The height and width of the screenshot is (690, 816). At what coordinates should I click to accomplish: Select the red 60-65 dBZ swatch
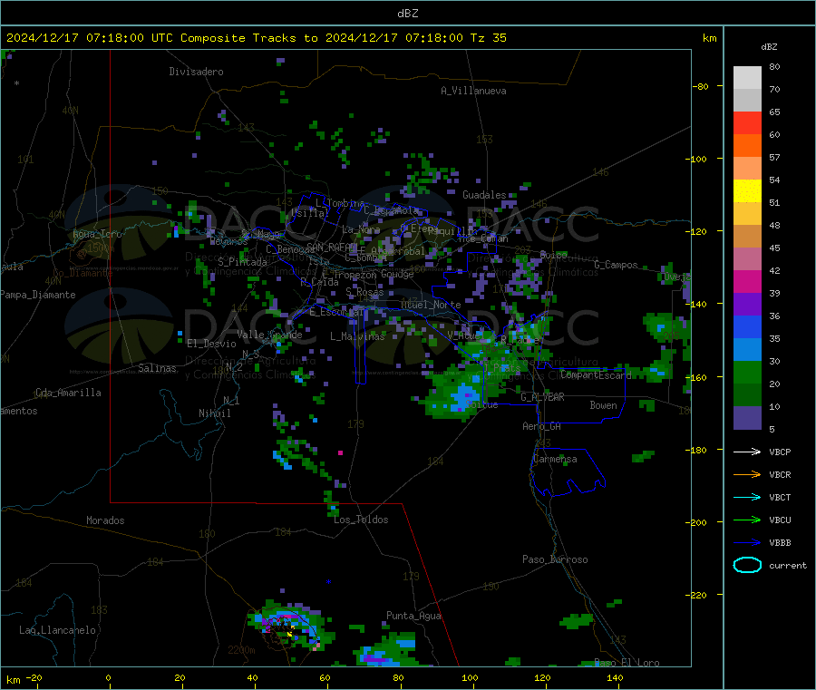(x=747, y=122)
